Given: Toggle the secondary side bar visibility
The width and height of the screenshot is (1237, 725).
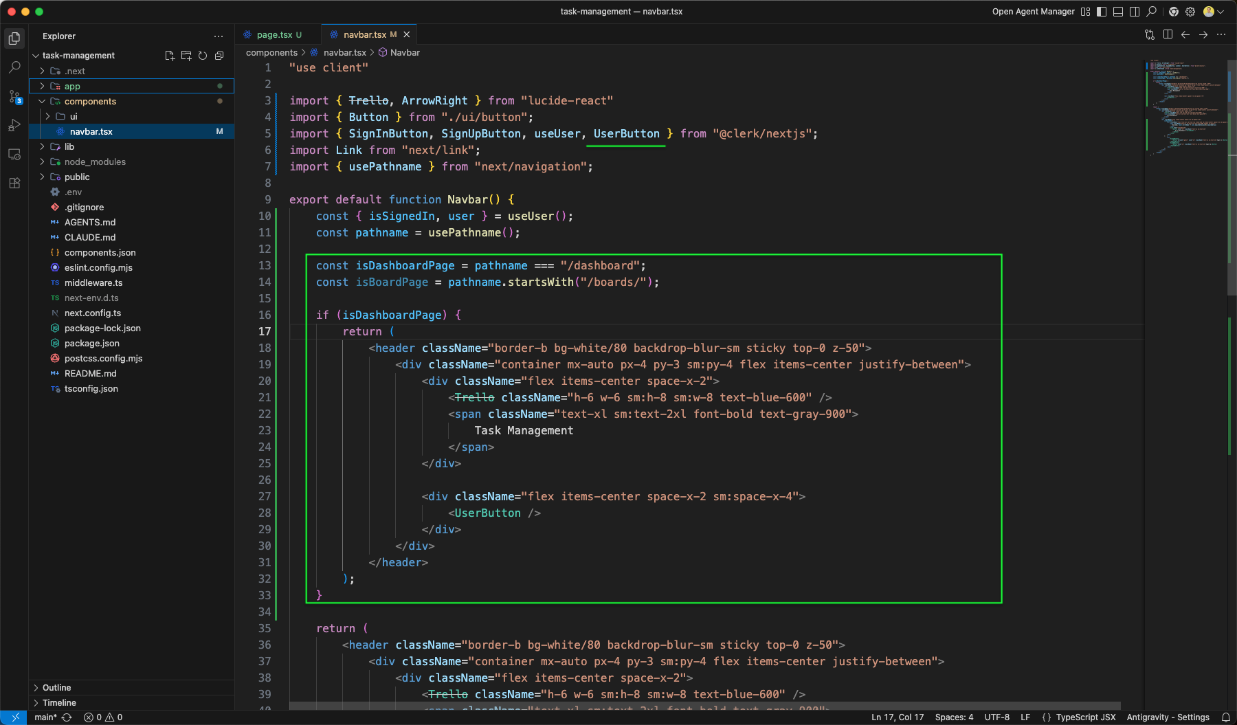Looking at the screenshot, I should tap(1135, 12).
